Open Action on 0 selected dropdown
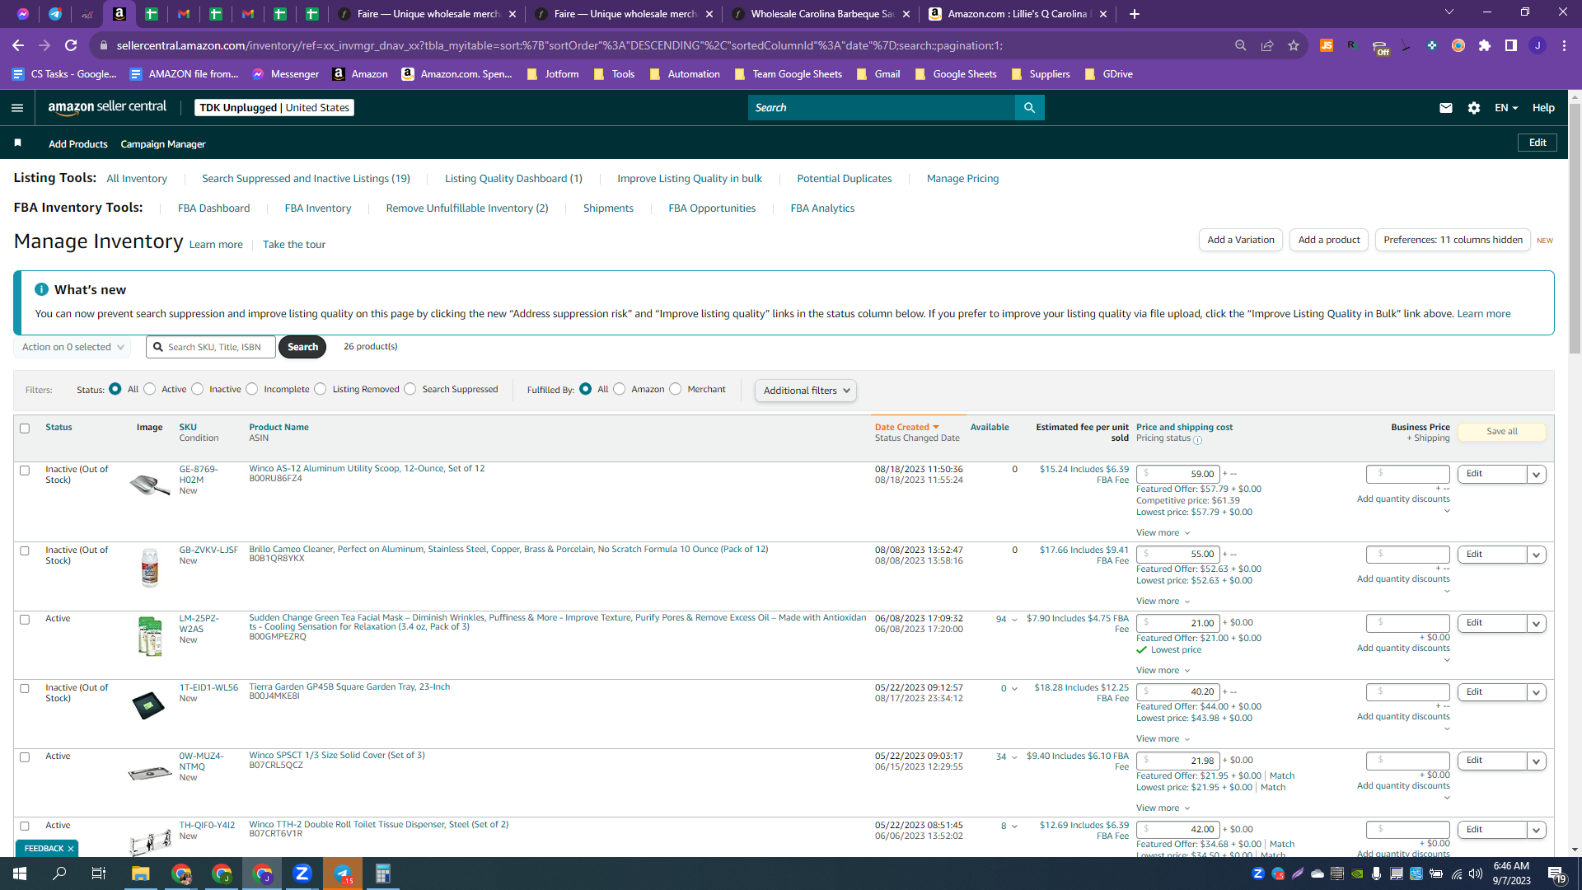Image resolution: width=1582 pixels, height=890 pixels. coord(73,347)
